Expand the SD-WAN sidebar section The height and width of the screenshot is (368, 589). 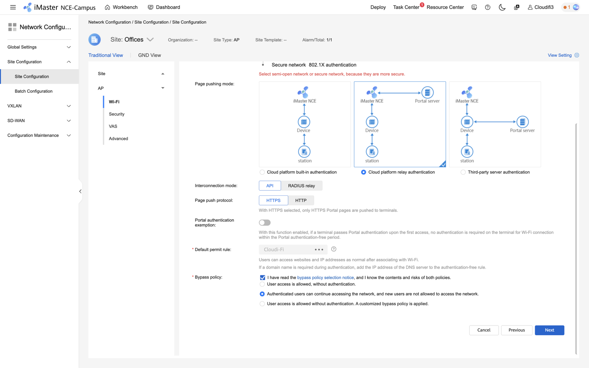point(38,120)
